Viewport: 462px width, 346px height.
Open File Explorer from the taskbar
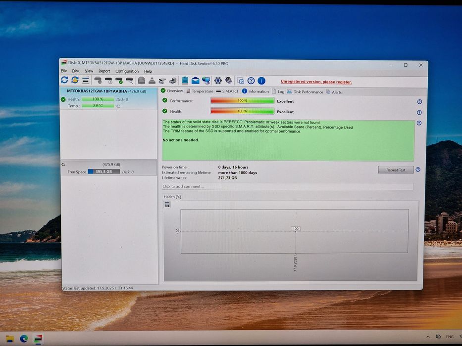[x=10, y=339]
